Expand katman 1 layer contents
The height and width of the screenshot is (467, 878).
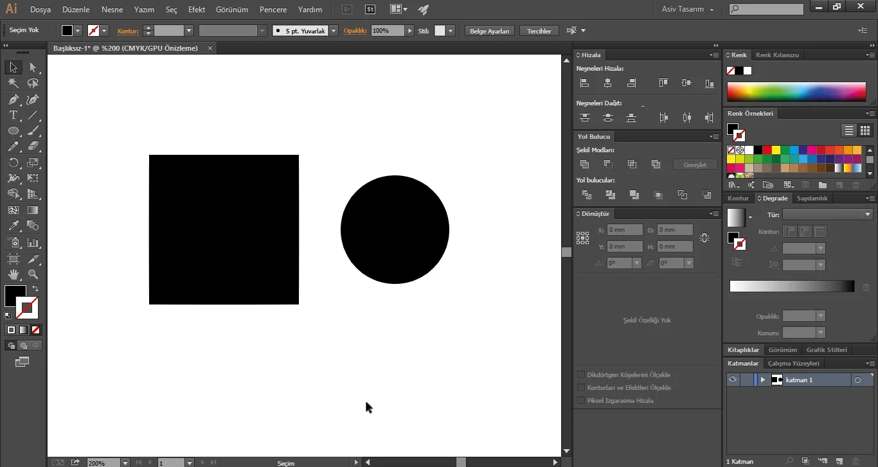pyautogui.click(x=763, y=380)
